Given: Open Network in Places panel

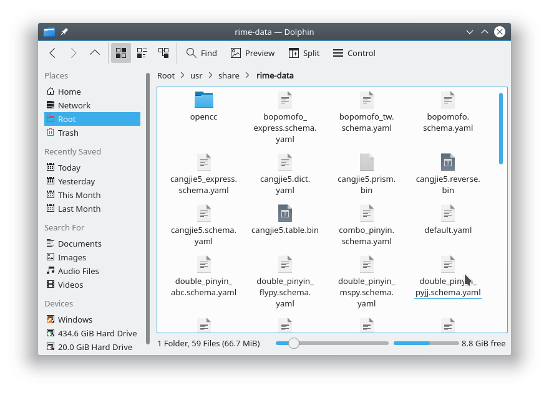Looking at the screenshot, I should [92, 105].
